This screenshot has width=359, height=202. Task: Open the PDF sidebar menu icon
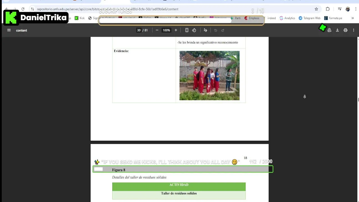click(x=9, y=30)
